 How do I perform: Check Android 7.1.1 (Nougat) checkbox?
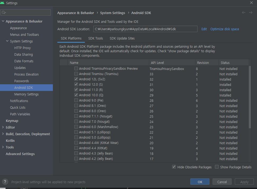click(76, 116)
